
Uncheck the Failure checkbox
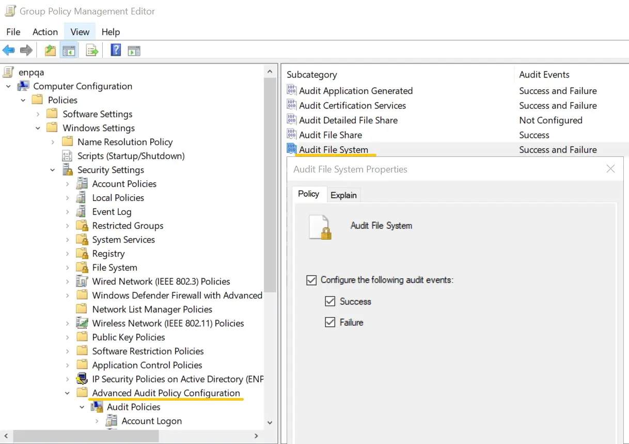(330, 322)
